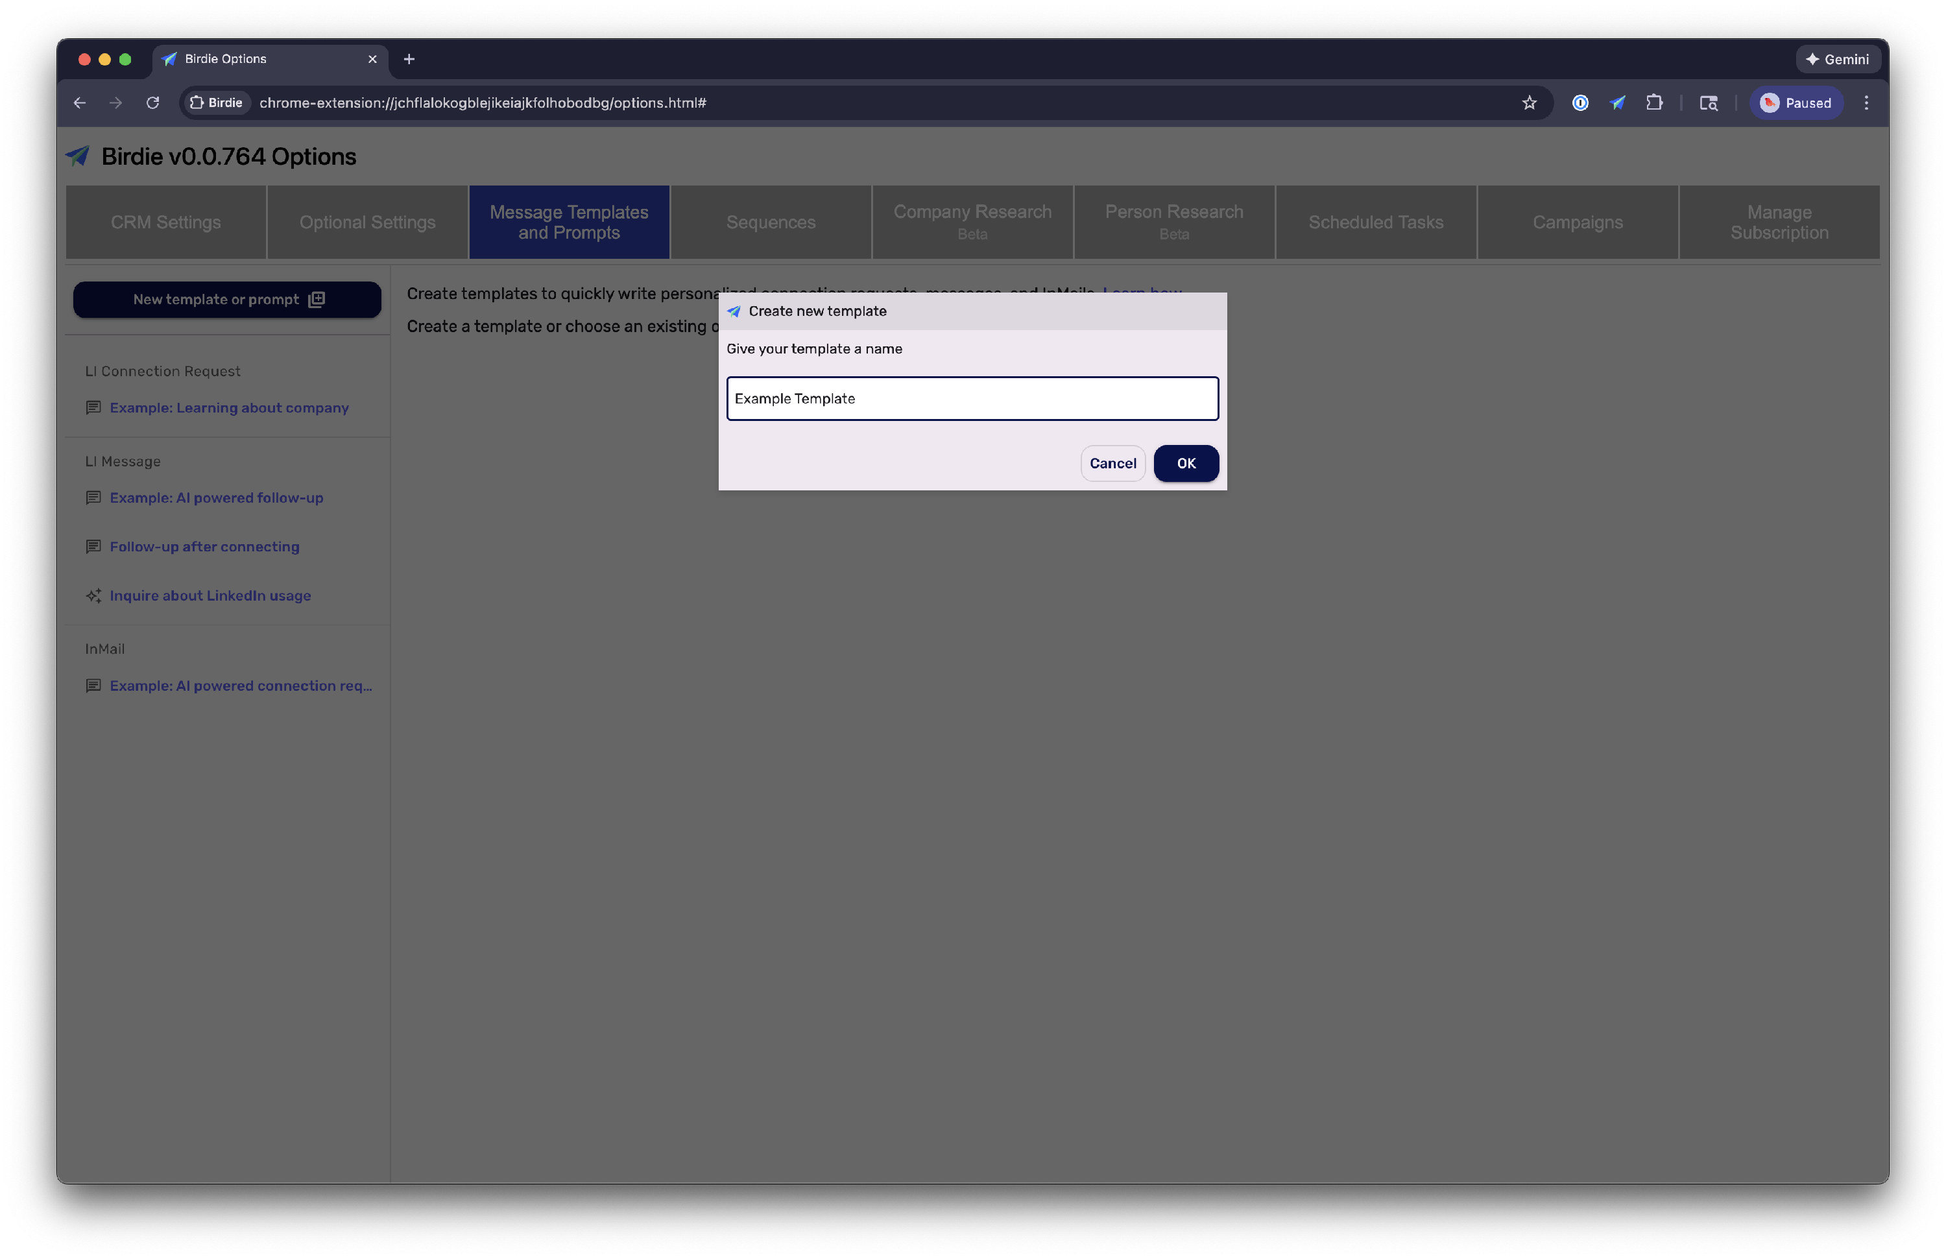1946x1259 pixels.
Task: Open a new browser tab
Action: point(409,59)
